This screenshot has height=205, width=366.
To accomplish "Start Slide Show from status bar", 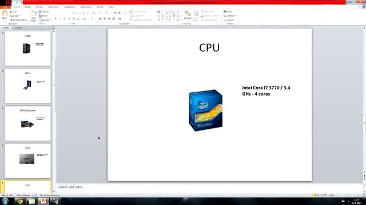I will point(325,195).
